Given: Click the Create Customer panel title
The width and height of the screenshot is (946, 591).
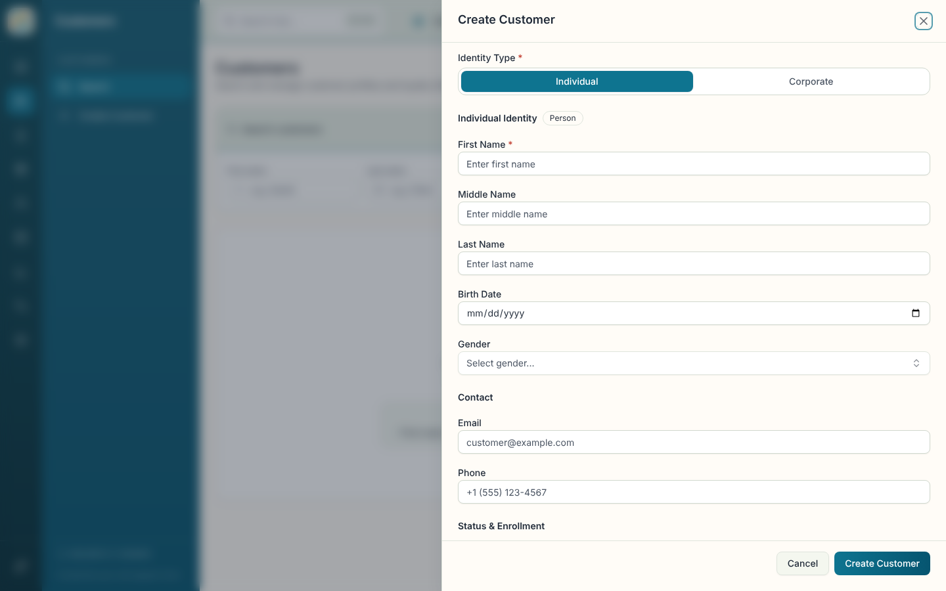Looking at the screenshot, I should [506, 20].
